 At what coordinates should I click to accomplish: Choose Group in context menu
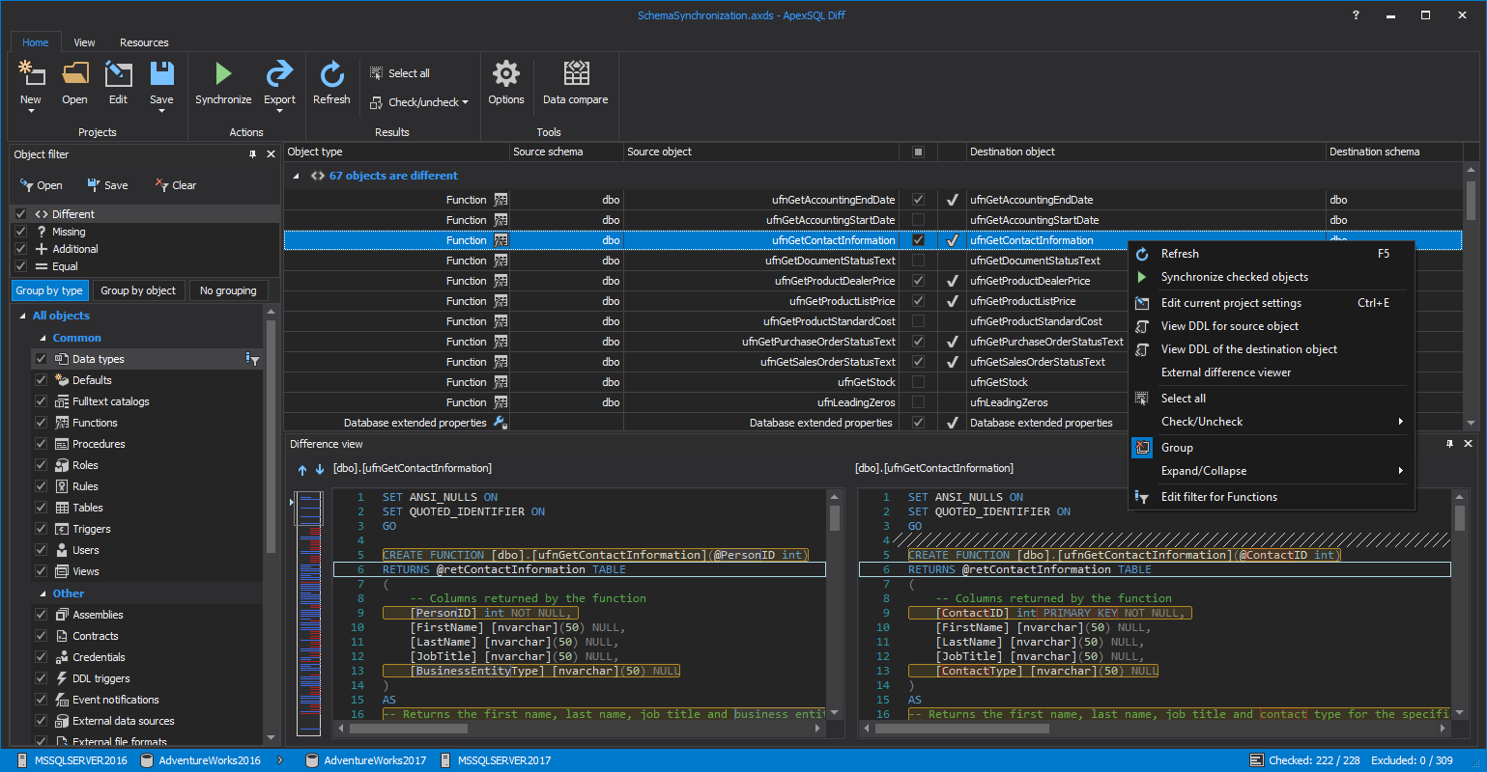point(1272,448)
